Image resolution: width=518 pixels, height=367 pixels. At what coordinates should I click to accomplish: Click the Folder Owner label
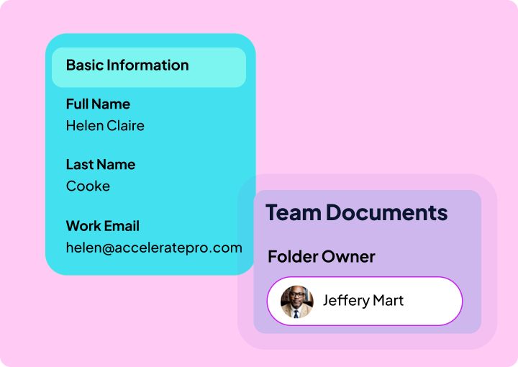(322, 256)
